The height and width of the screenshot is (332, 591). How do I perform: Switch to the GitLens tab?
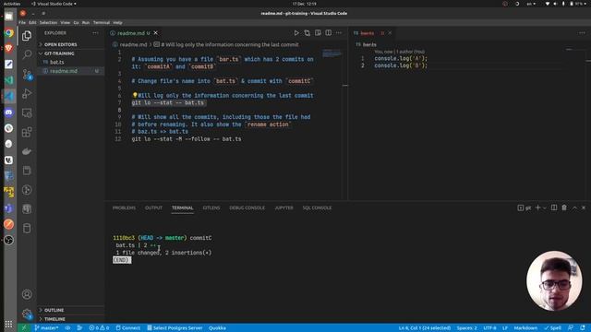tap(211, 207)
